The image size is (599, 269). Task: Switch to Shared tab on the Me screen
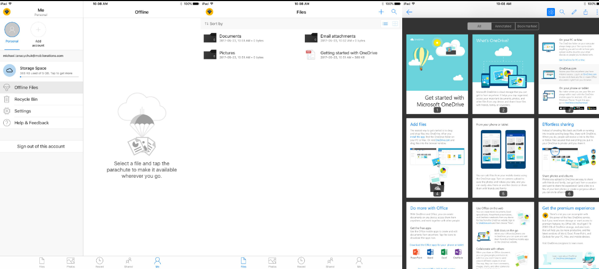[x=128, y=262]
